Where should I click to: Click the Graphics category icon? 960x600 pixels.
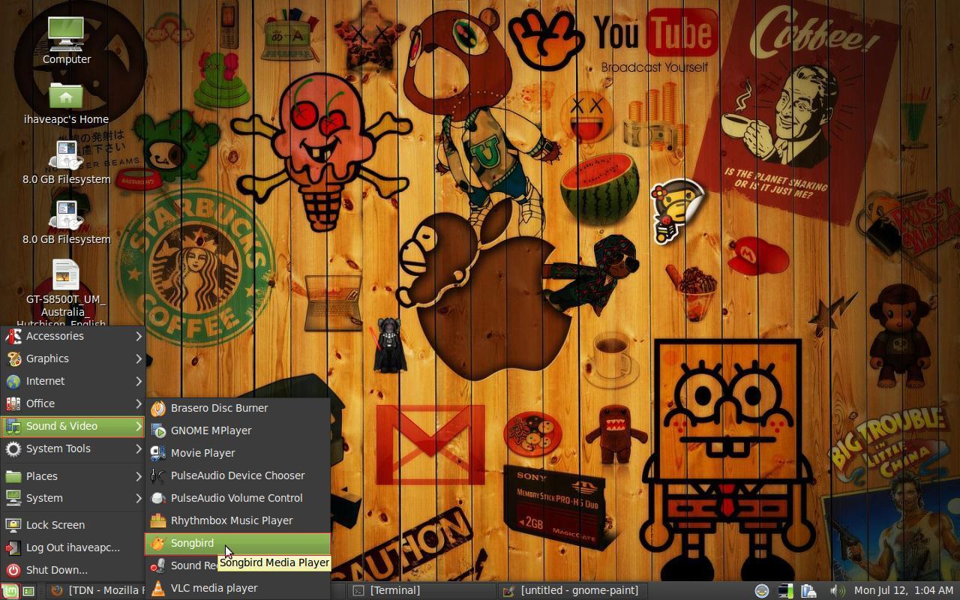(x=13, y=358)
